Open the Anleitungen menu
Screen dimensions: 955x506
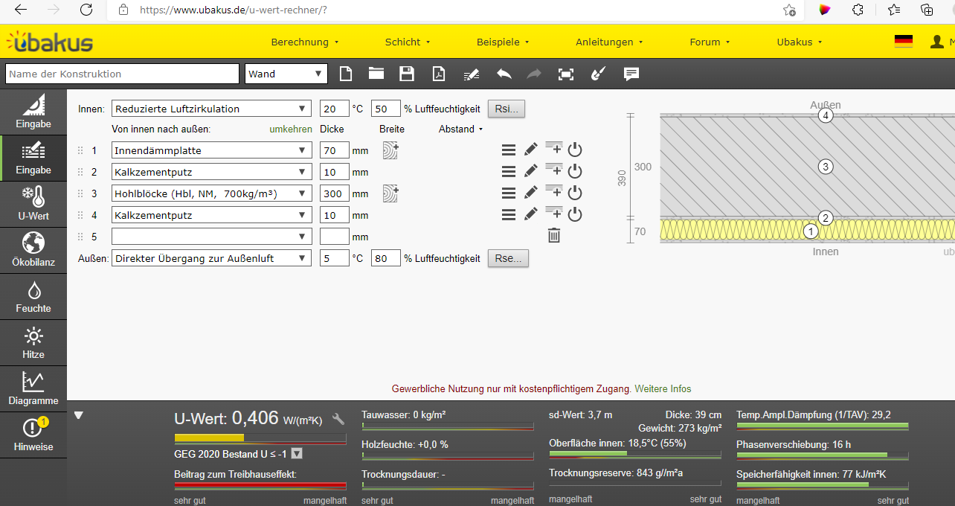(x=609, y=42)
